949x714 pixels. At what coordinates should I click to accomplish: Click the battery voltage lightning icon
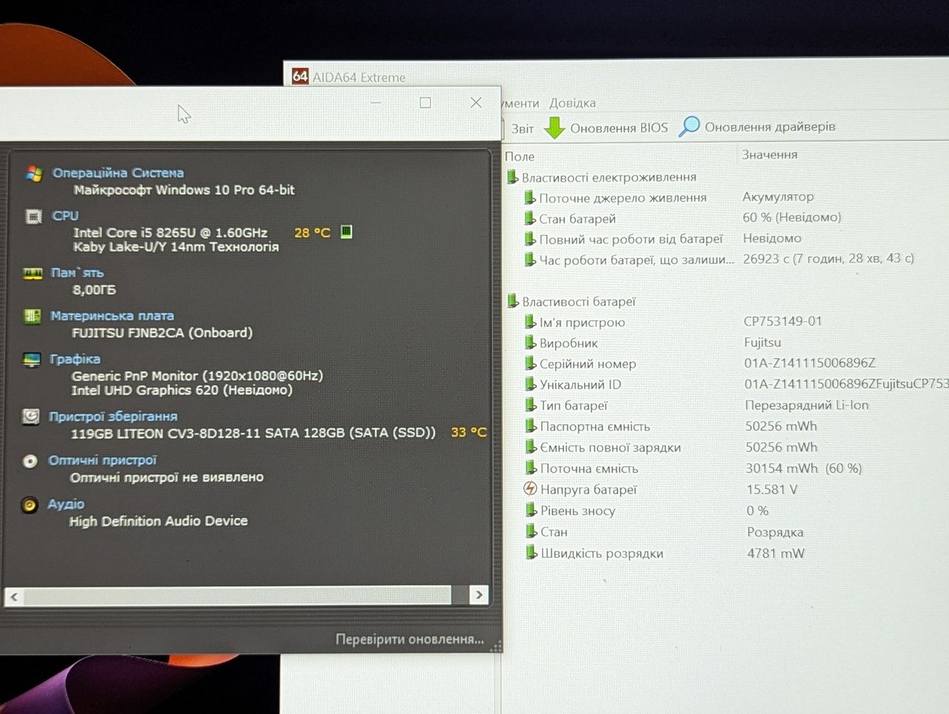(x=530, y=489)
